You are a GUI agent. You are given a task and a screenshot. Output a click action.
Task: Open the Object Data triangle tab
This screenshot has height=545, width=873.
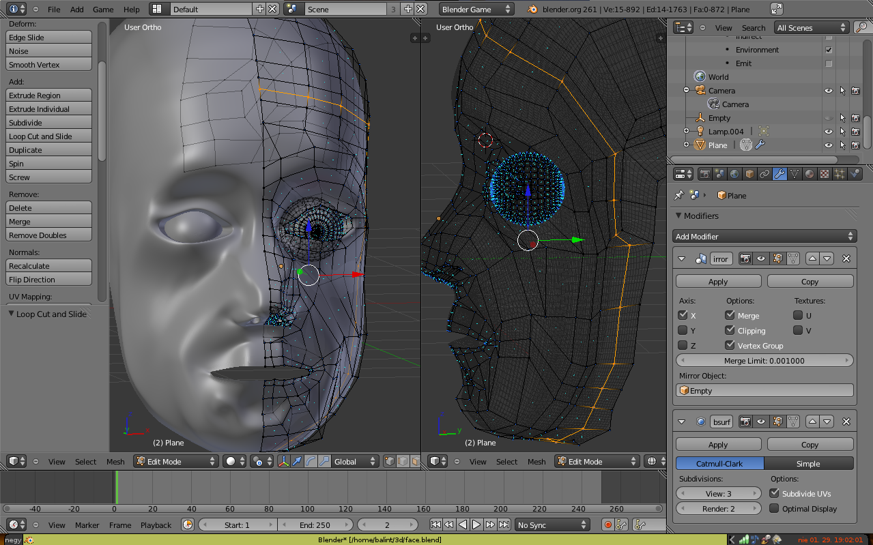795,174
